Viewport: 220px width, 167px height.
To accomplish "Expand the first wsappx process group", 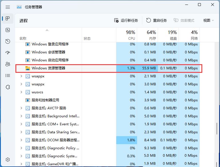I will (x=21, y=76).
